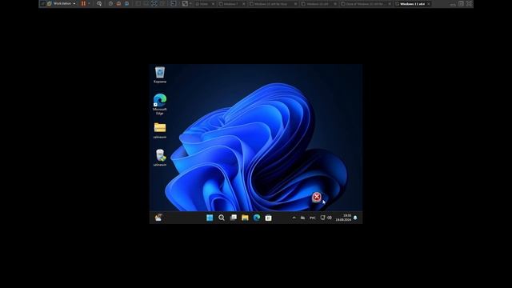Open the network status tray icon
This screenshot has height=288, width=512.
(x=322, y=218)
